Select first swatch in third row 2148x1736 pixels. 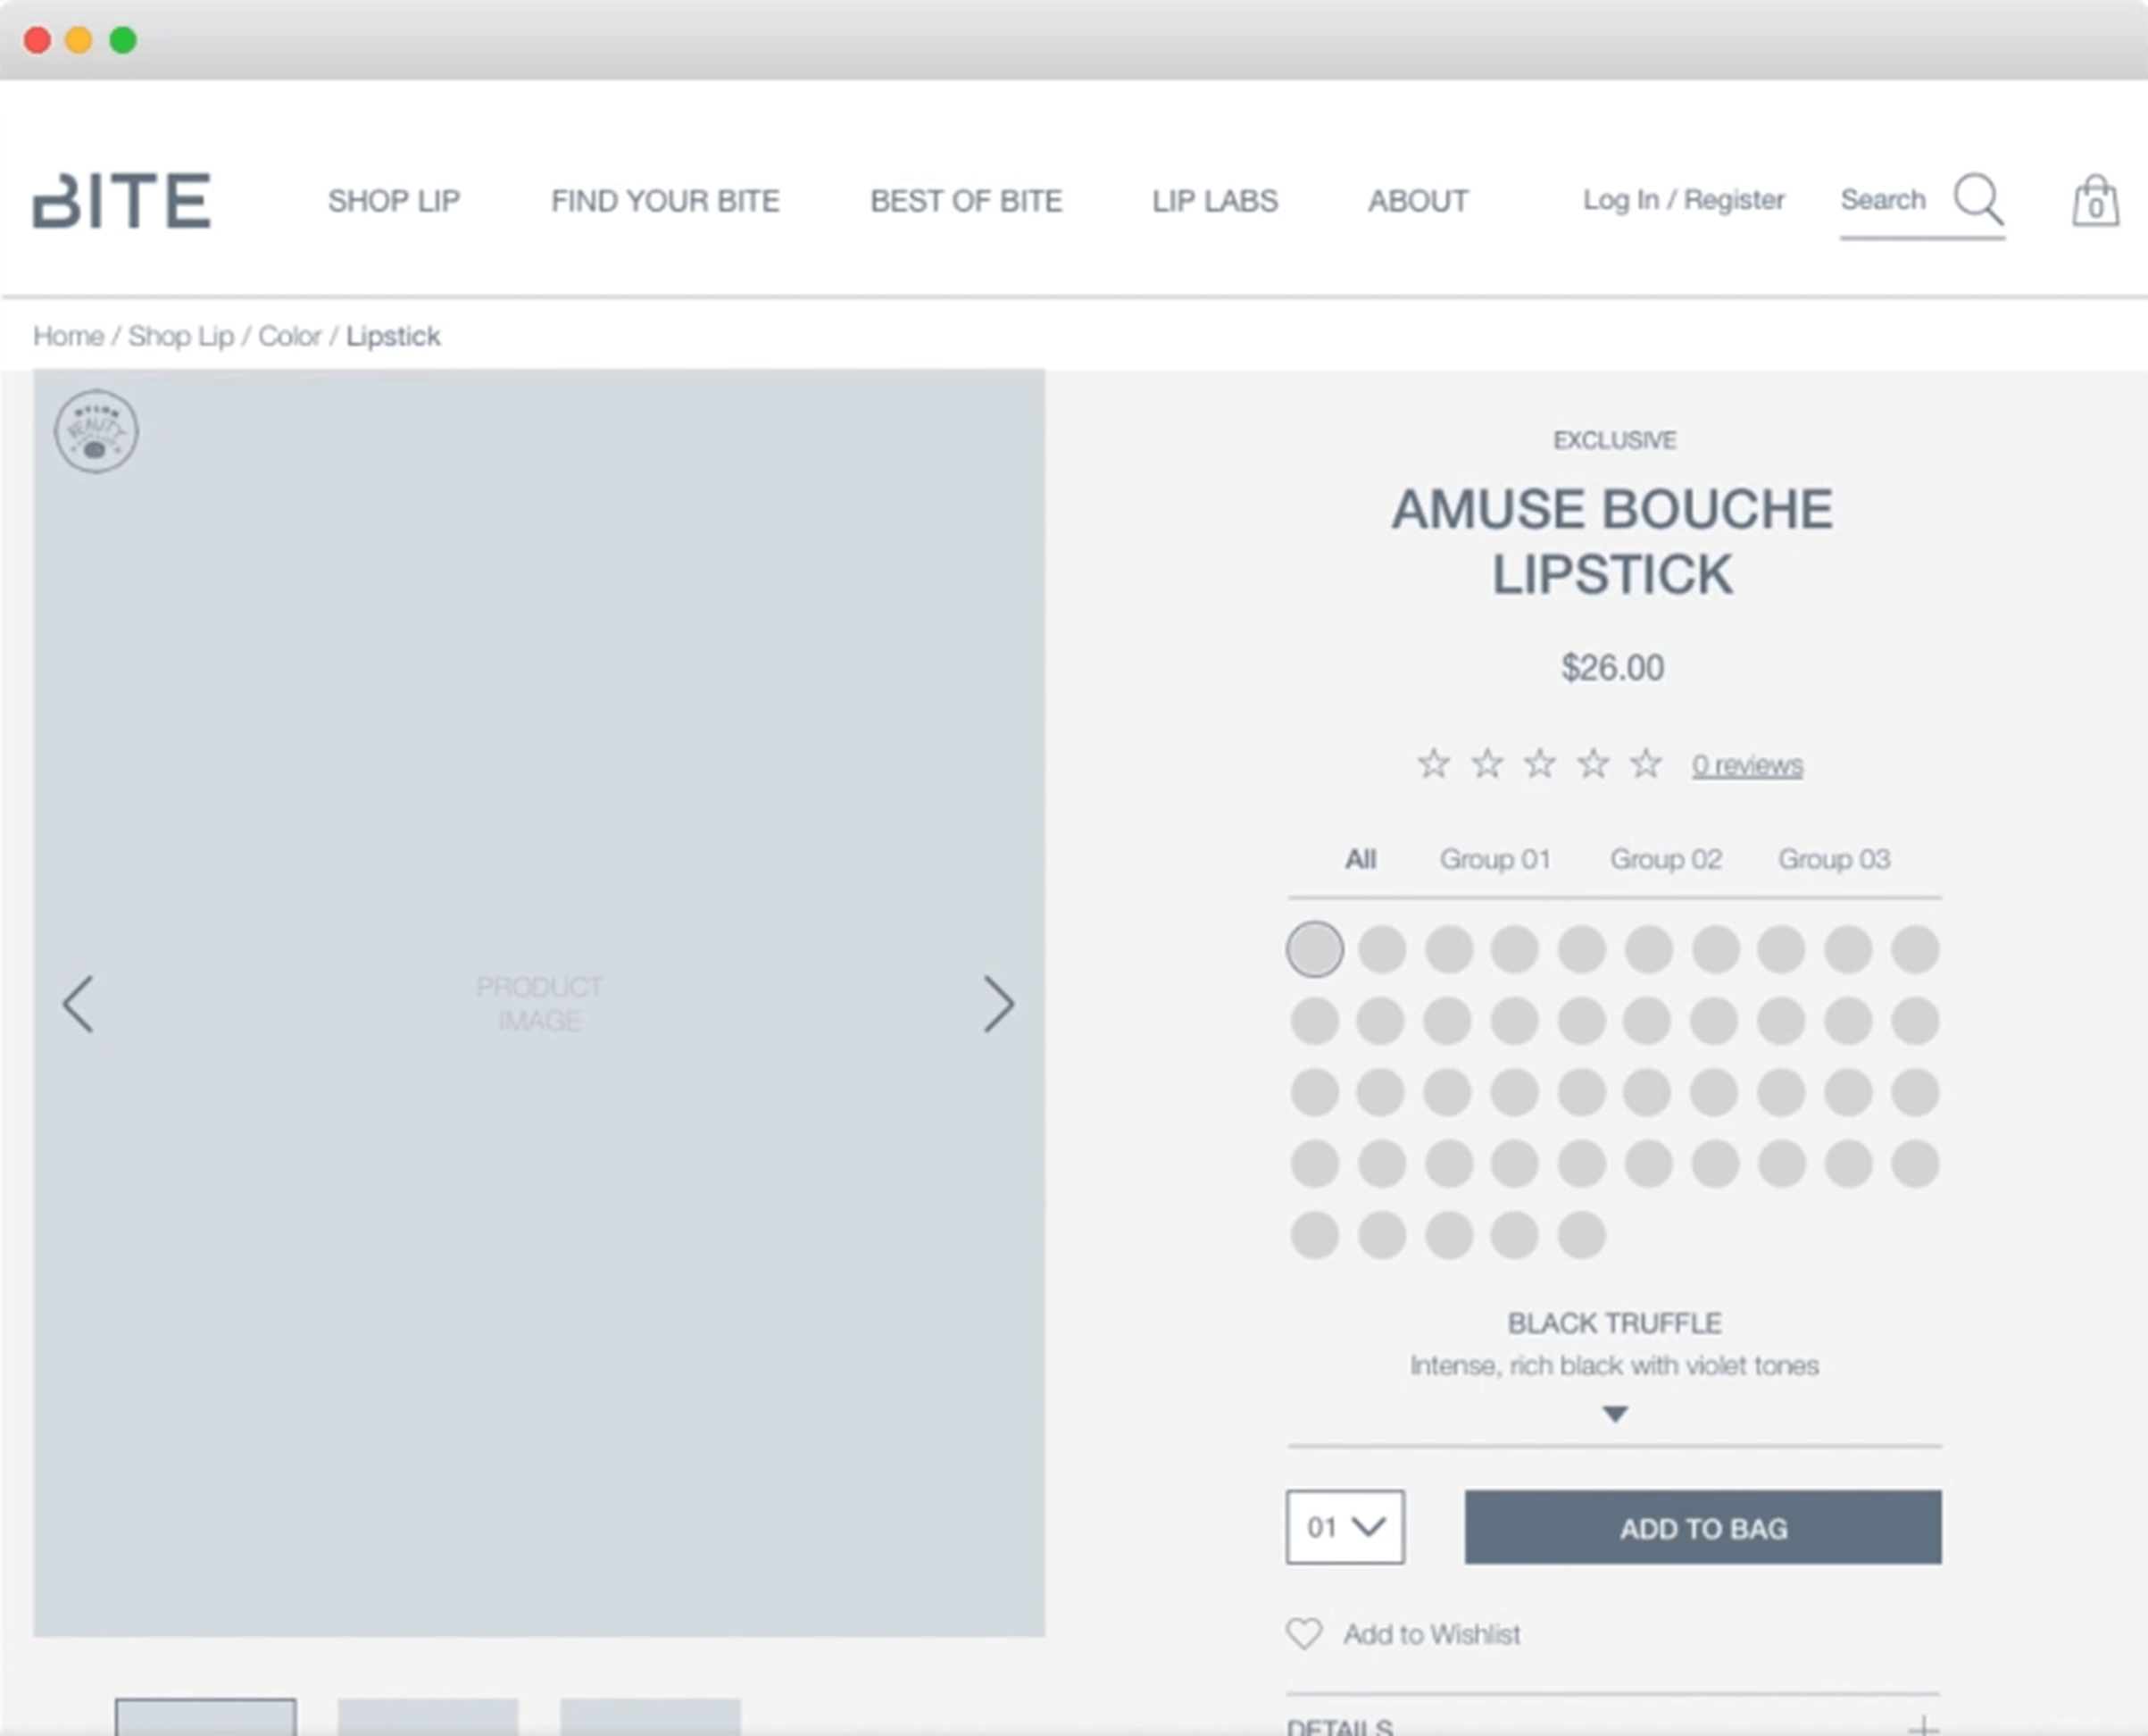[1314, 1092]
